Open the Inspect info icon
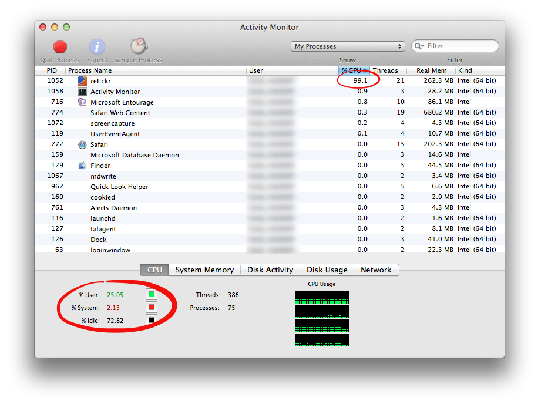The height and width of the screenshot is (404, 538). (97, 46)
